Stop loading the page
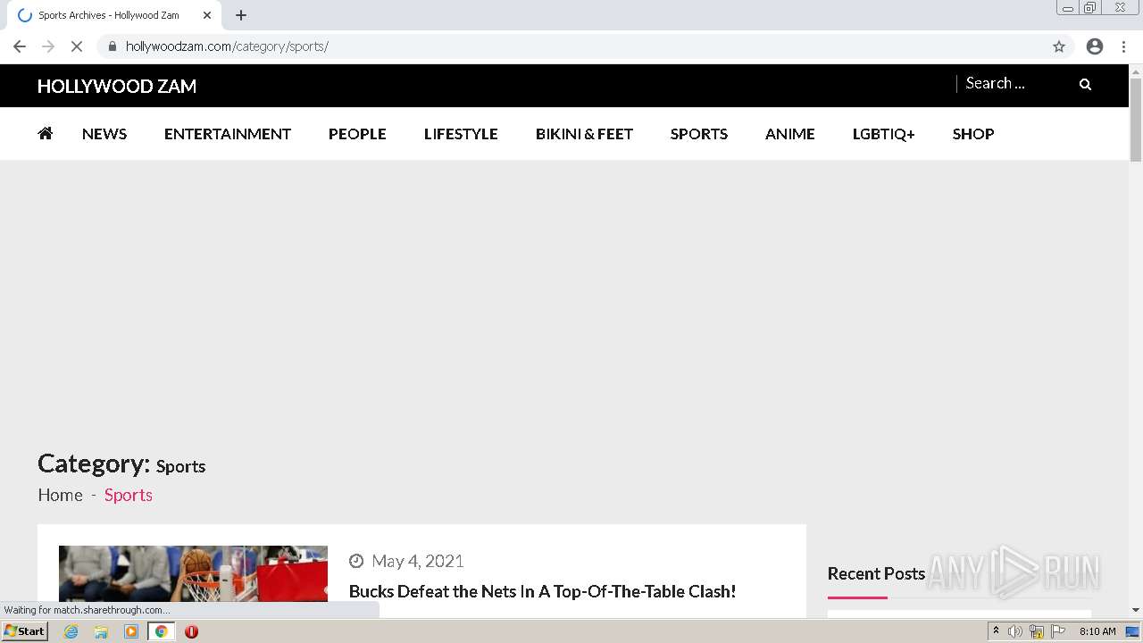The height and width of the screenshot is (643, 1143). pos(77,46)
